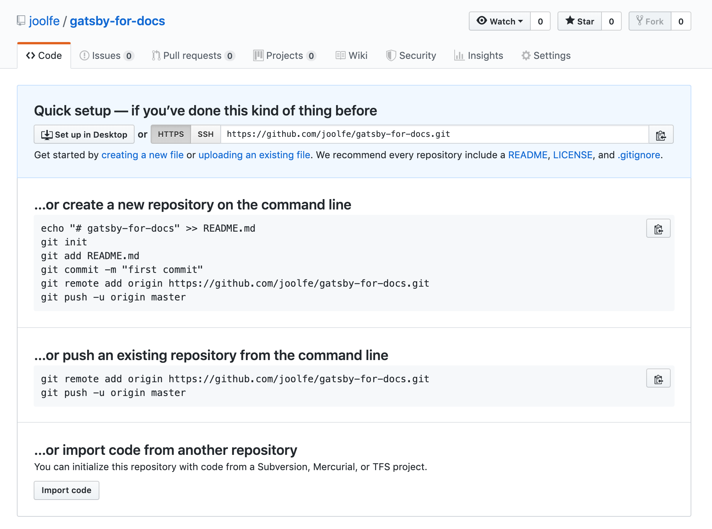The height and width of the screenshot is (529, 712).
Task: Open the Pull requests tab
Action: tap(193, 56)
